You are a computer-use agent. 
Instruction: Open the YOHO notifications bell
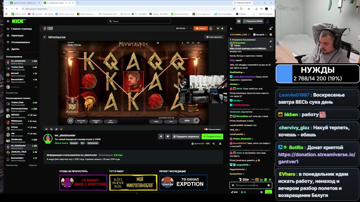222,28
